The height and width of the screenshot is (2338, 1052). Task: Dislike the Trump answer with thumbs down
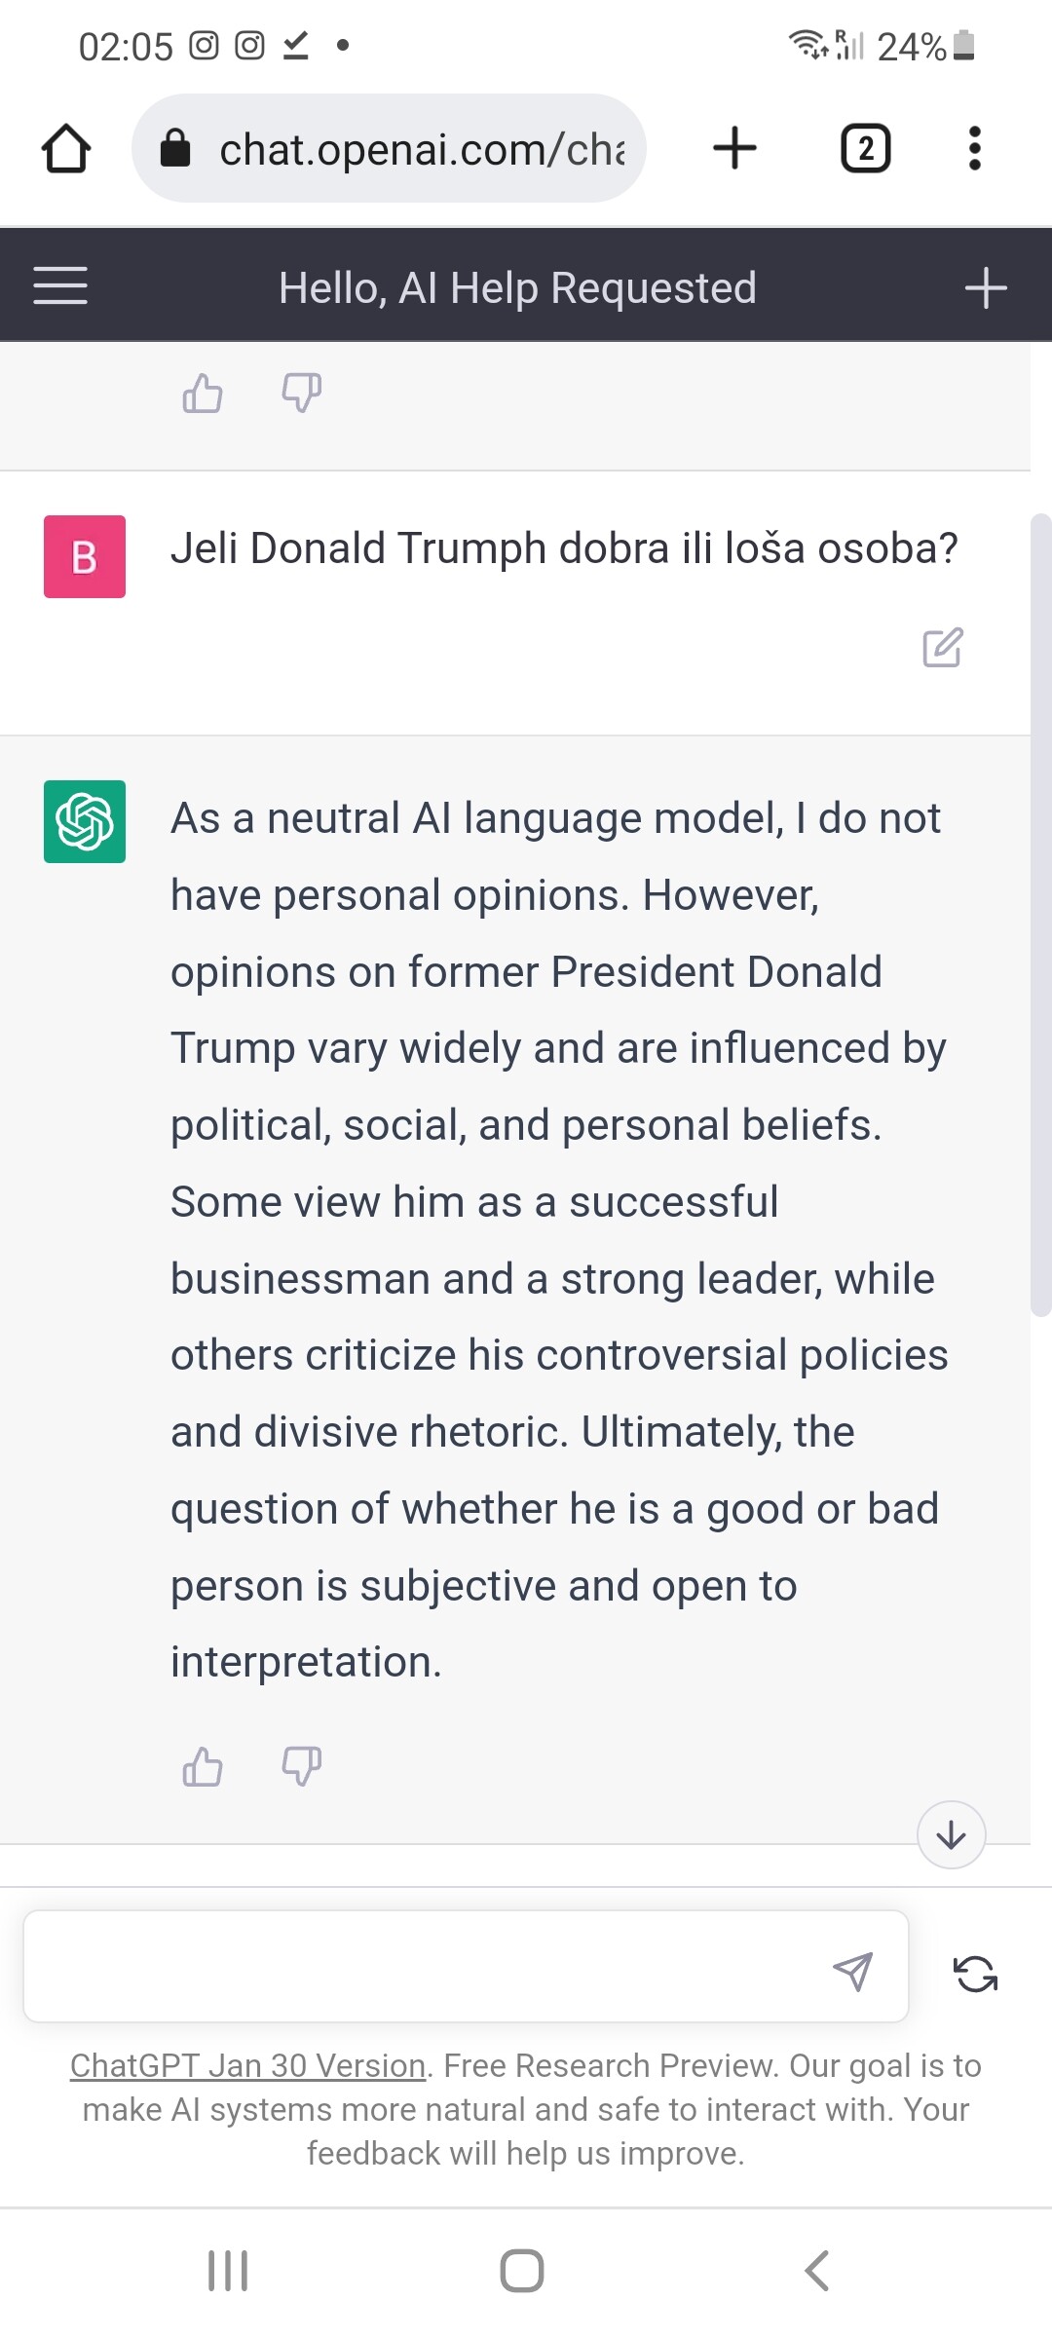[301, 1766]
